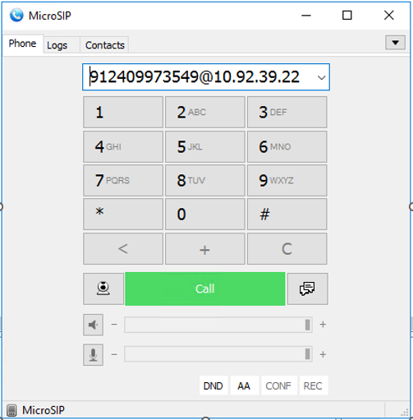Screen dimensions: 413x420
Task: Switch to the Phone tab
Action: click(22, 44)
